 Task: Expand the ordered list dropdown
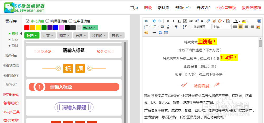coord(150,27)
